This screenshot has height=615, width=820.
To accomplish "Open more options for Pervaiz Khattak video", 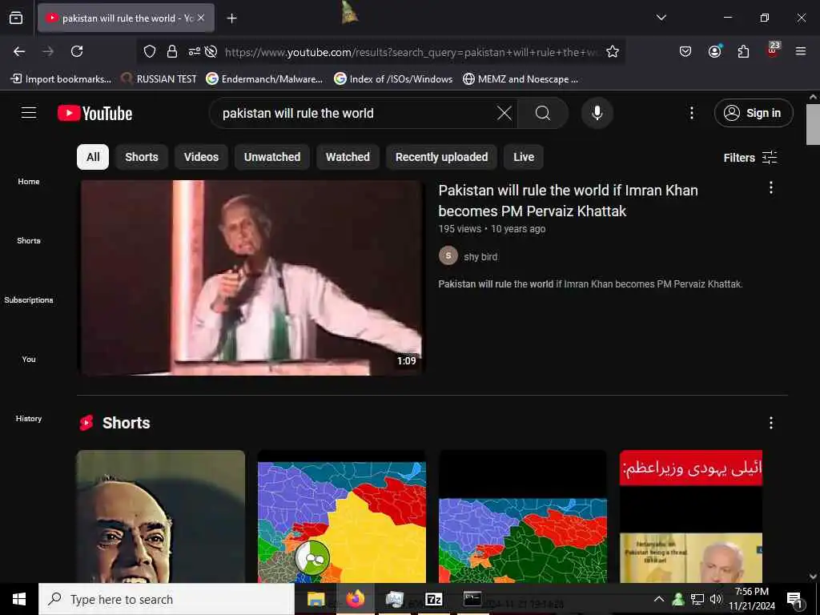I will click(771, 187).
